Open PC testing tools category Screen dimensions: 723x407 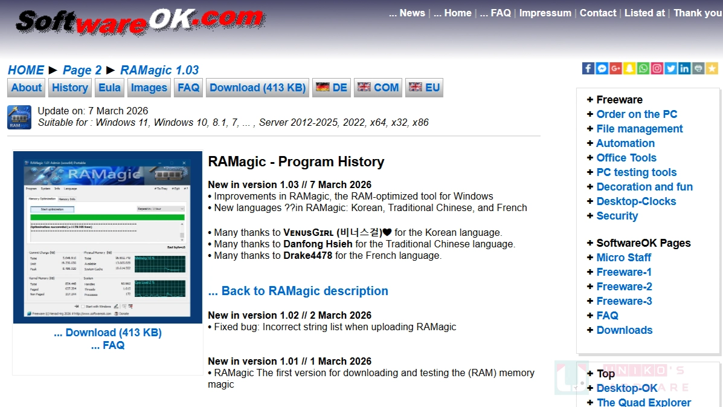[x=636, y=172]
